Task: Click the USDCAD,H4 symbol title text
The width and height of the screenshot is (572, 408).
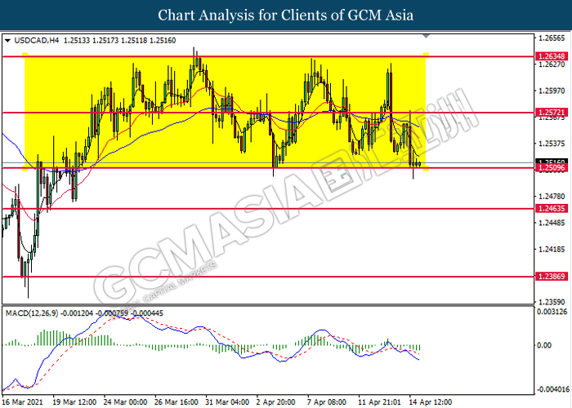Action: pos(37,41)
